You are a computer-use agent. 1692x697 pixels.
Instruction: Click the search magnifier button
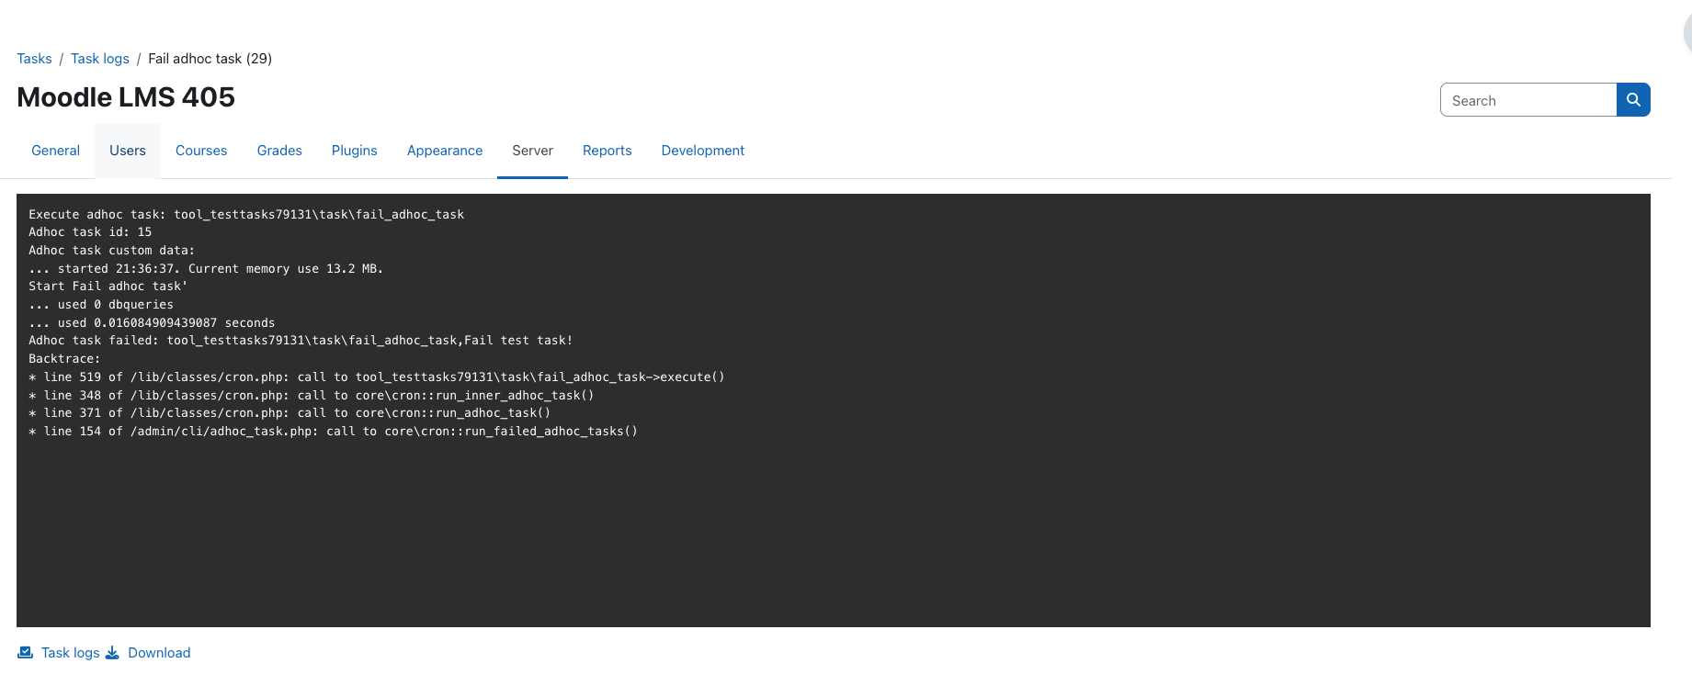[1633, 100]
